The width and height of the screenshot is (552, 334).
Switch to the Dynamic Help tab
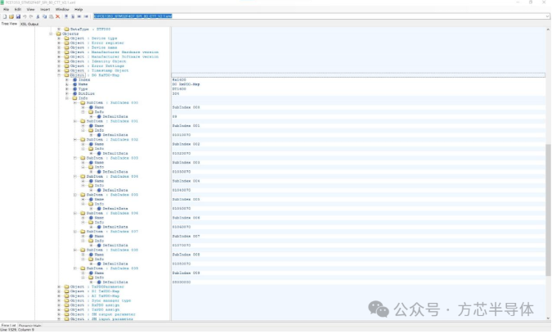[30, 326]
